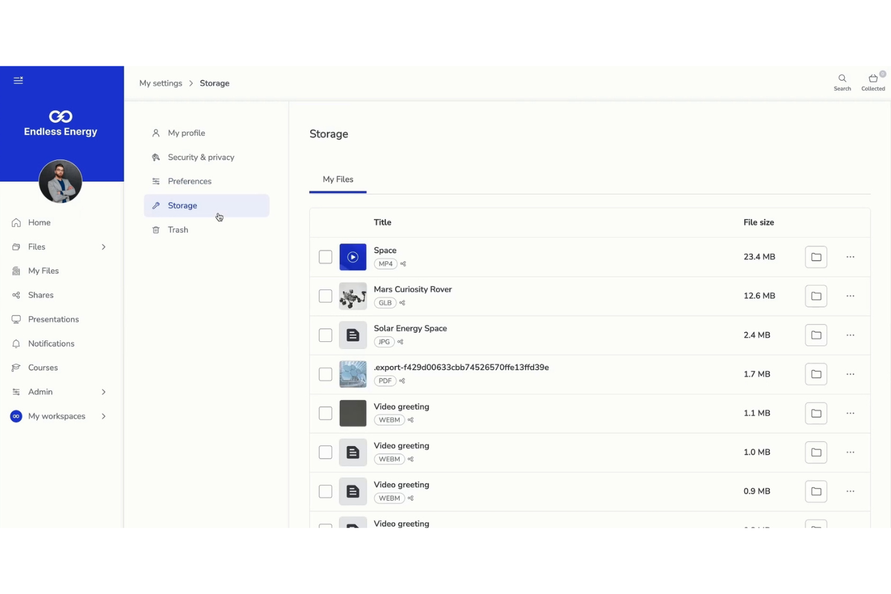This screenshot has height=594, width=891.
Task: Play the Space video thumbnail
Action: point(353,256)
